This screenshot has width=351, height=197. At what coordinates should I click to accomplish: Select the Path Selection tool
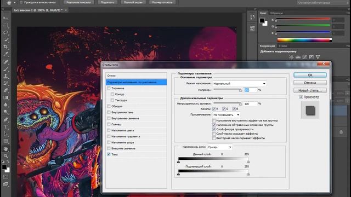click(5, 134)
